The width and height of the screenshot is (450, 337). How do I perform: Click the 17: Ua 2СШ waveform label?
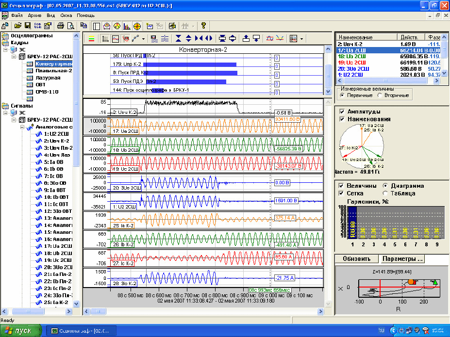[x=125, y=131]
